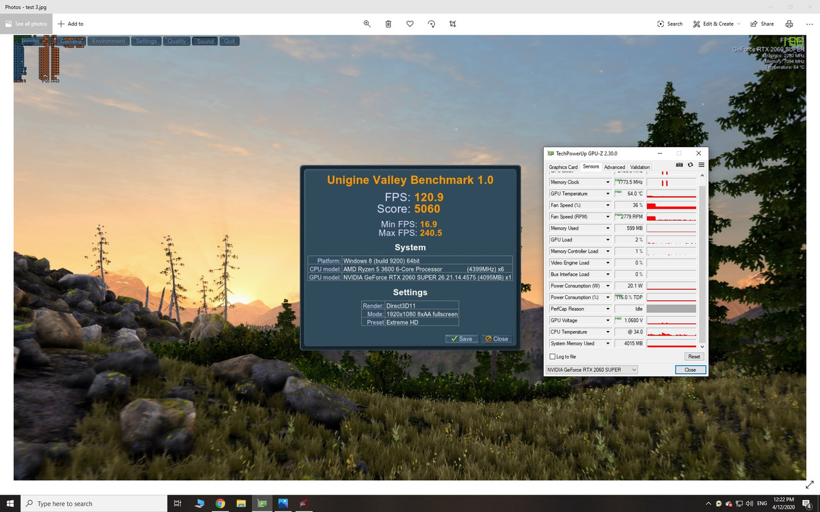Click GPU-Z scrollbar down arrow
820x512 pixels.
[702, 346]
